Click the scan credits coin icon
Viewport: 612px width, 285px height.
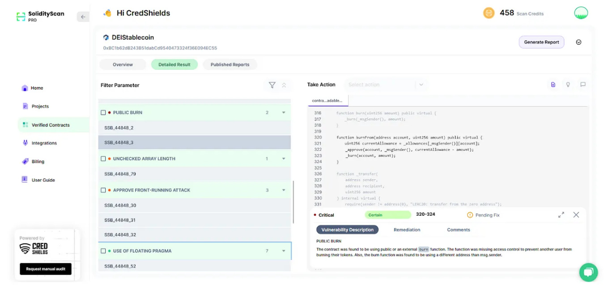coord(489,13)
